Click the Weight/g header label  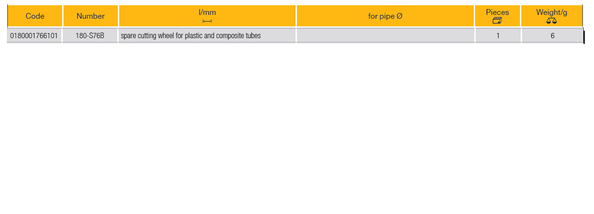[x=552, y=12]
